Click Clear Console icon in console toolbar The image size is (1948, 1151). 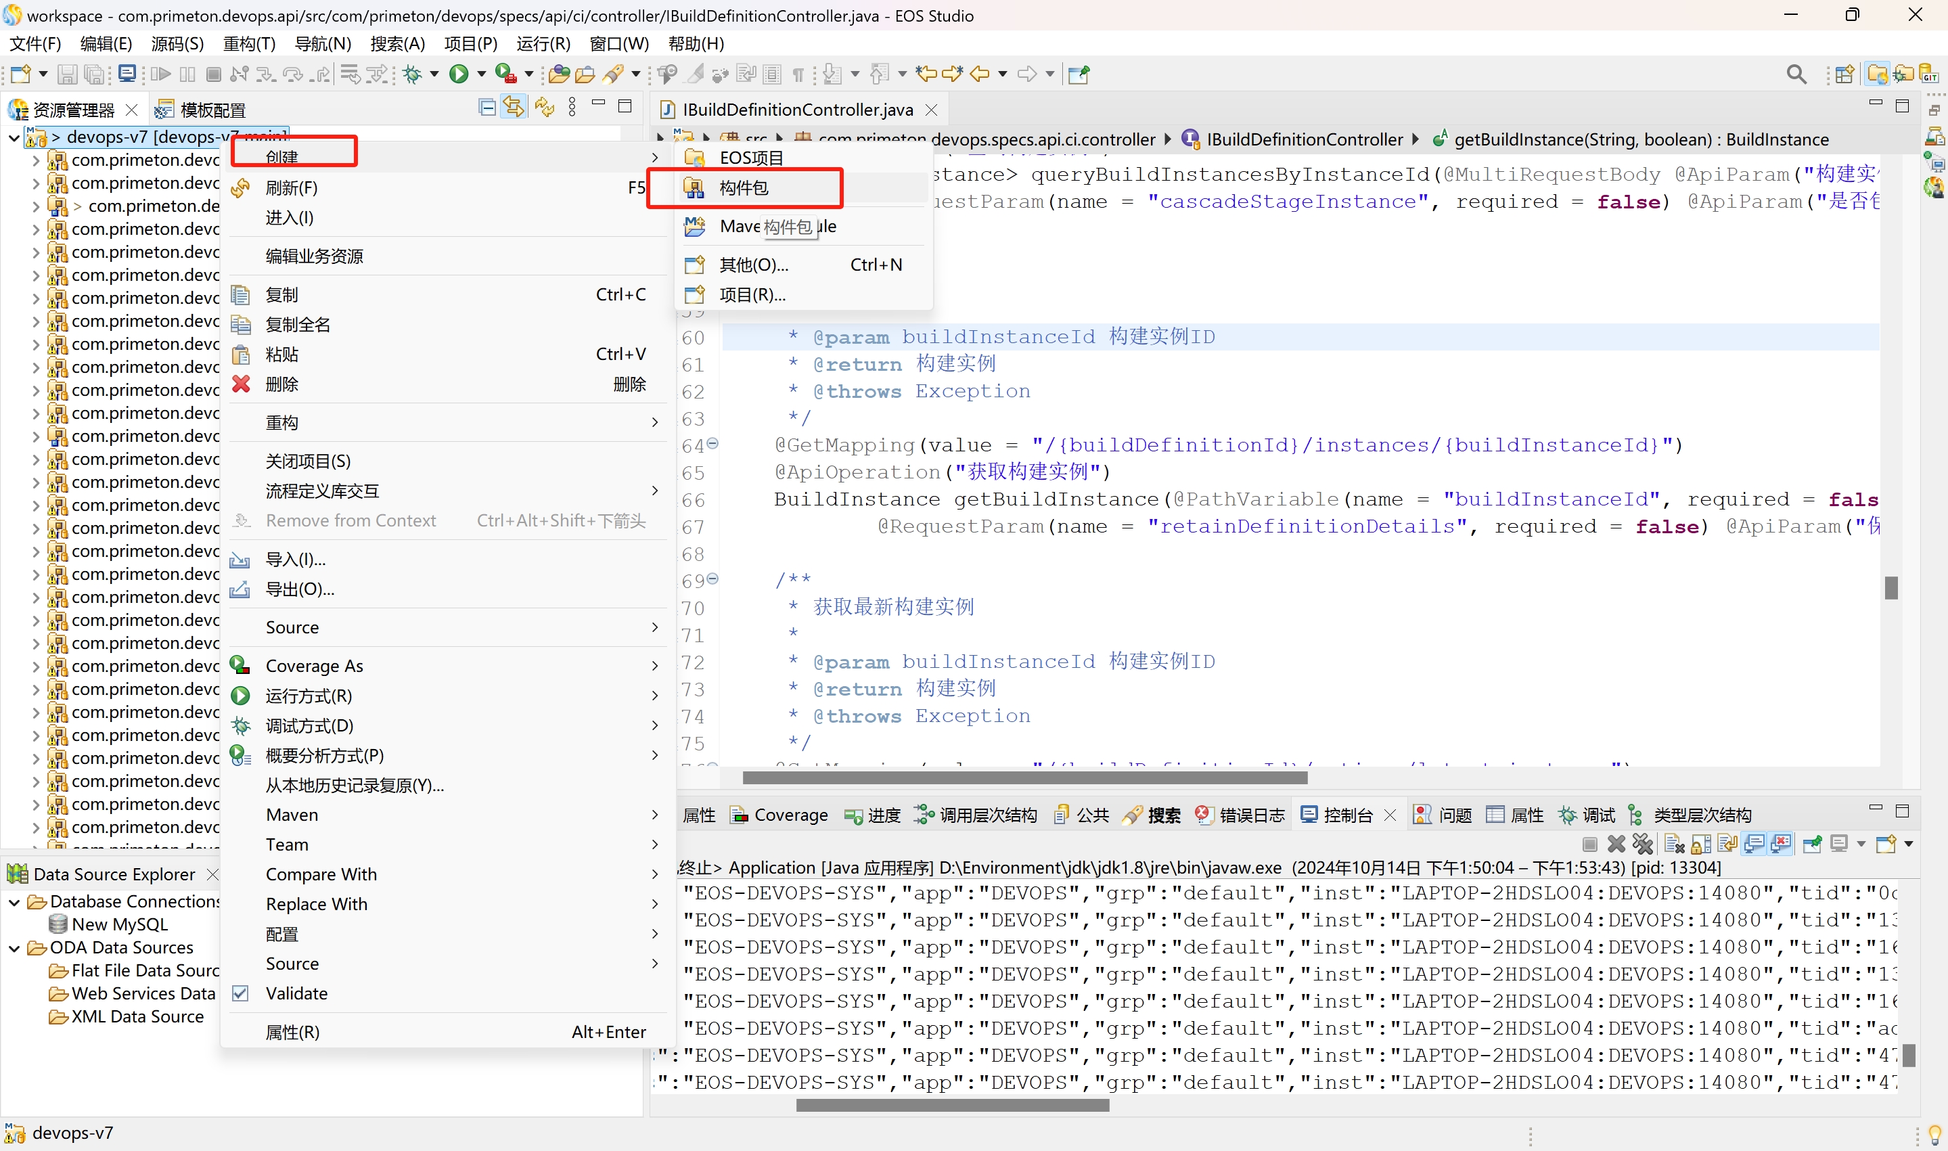(x=1674, y=844)
